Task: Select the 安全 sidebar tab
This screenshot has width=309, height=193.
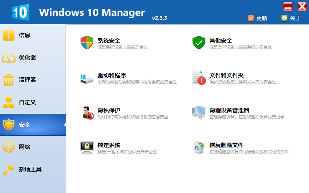Action: pos(33,124)
